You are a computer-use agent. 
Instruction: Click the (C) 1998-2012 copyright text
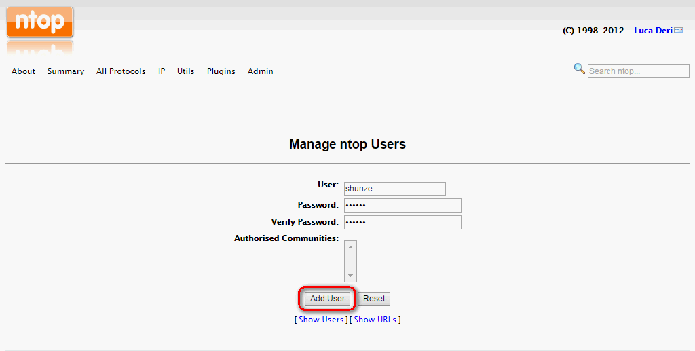(x=593, y=31)
